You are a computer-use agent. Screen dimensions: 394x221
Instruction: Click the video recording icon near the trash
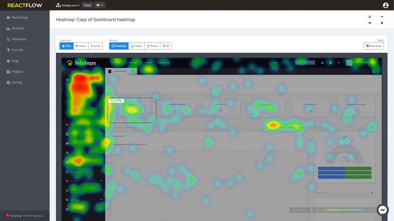pos(370,22)
